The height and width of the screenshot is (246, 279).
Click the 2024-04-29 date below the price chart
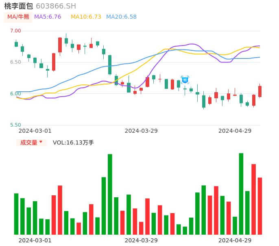point(235,131)
